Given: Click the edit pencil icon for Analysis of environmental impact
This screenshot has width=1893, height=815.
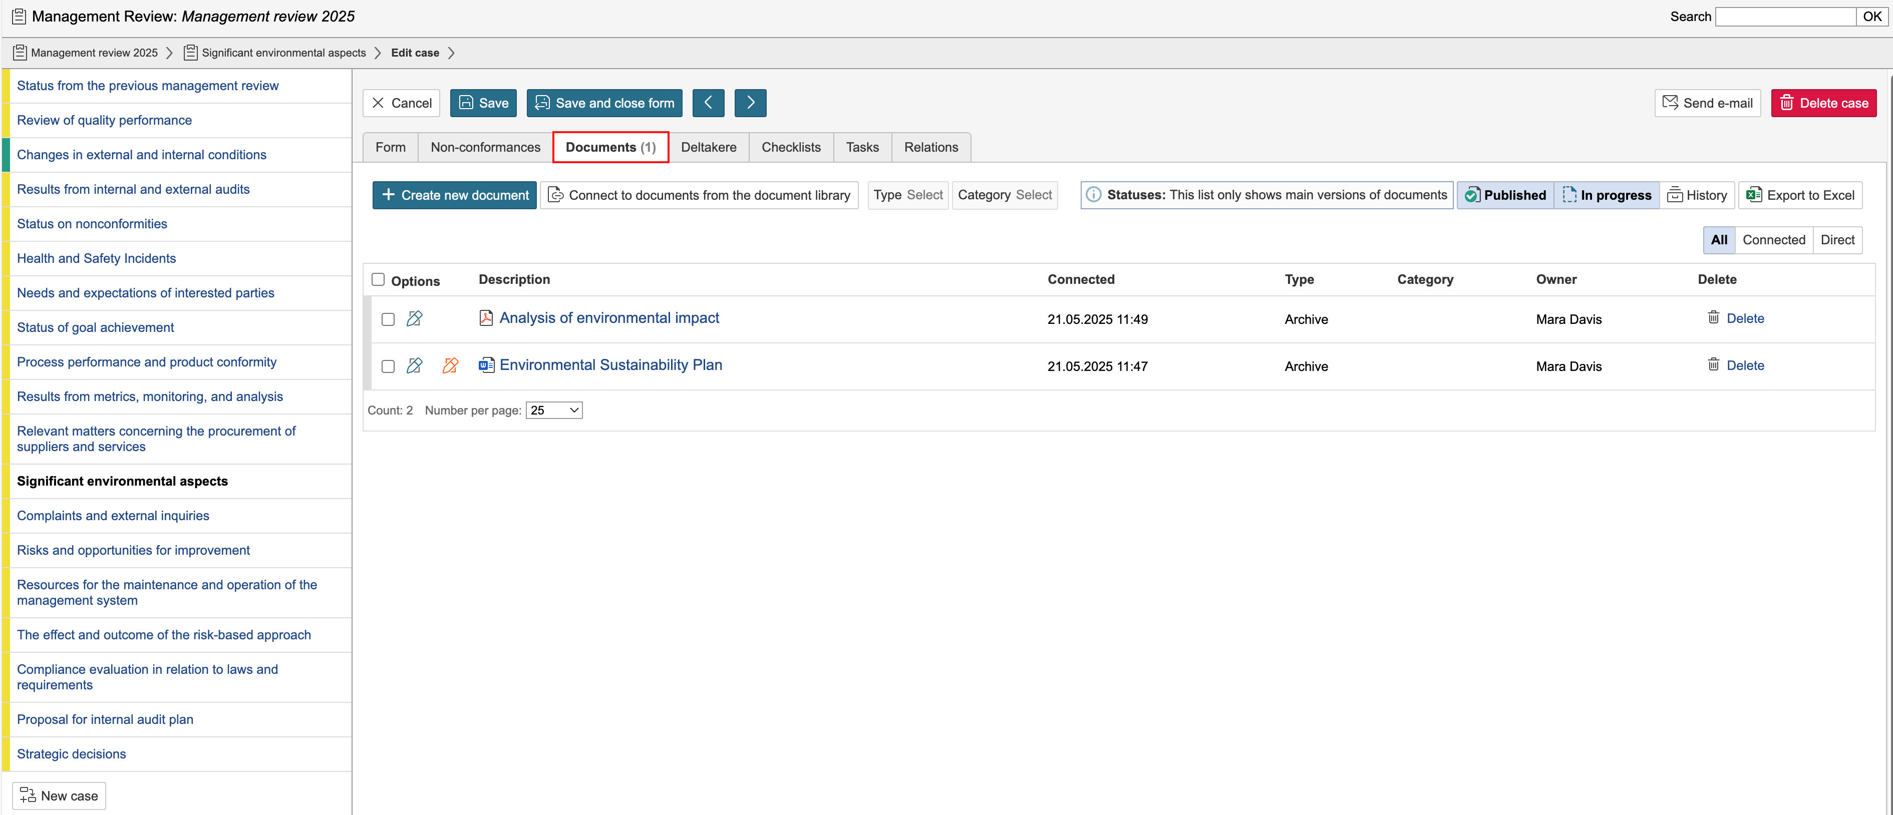Looking at the screenshot, I should click(x=415, y=318).
